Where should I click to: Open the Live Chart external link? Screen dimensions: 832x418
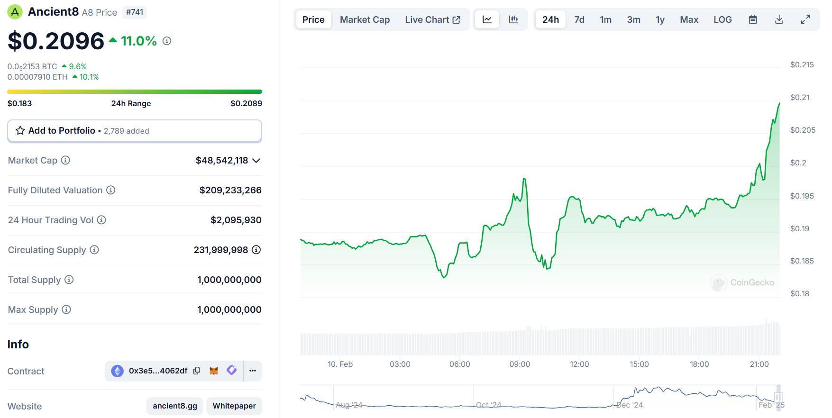point(432,19)
